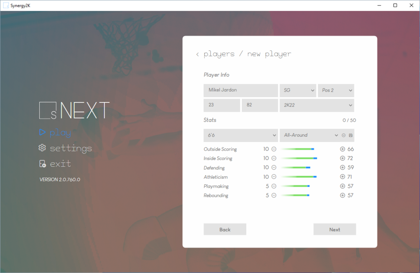Decrease Outside Scoring with minus icon
420x273 pixels.
point(274,149)
